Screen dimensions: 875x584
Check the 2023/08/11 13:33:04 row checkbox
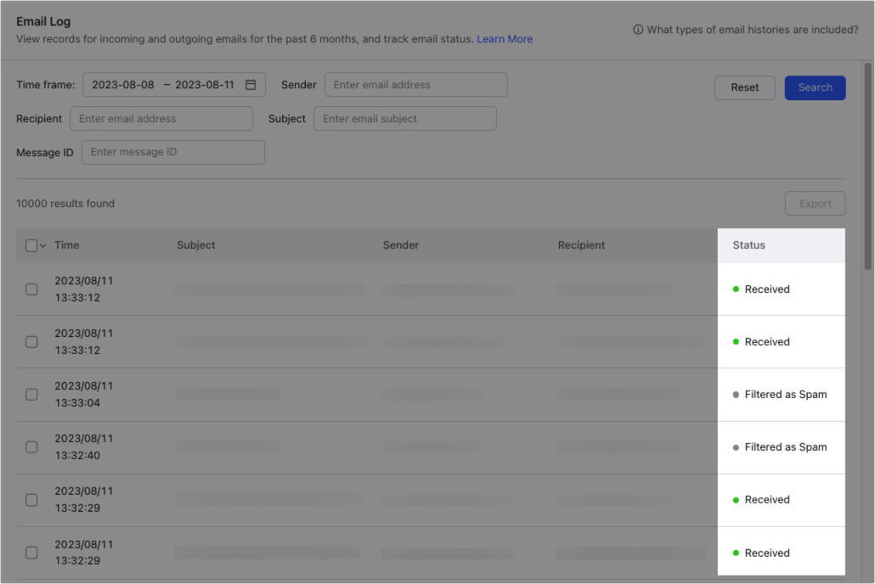click(31, 394)
